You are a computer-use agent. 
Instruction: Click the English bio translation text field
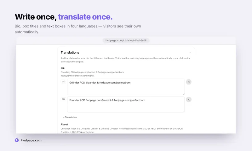(x=126, y=105)
